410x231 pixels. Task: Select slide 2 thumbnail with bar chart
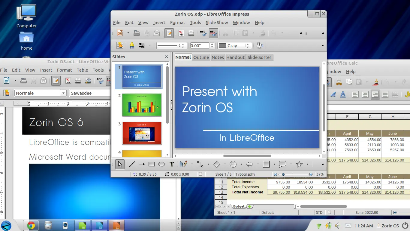142,105
